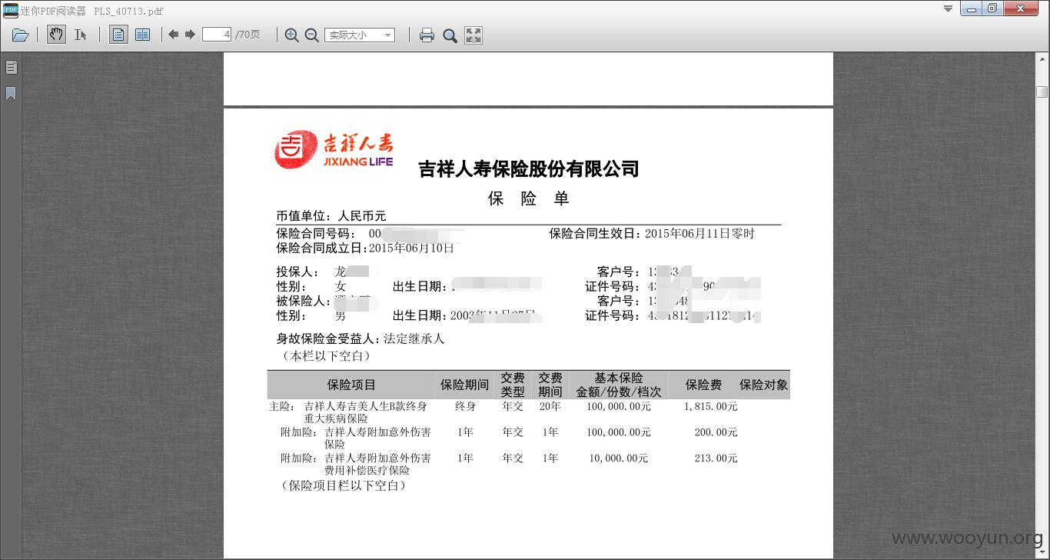The image size is (1050, 560).
Task: Click the 吉祥人寿 logo in the document
Action: point(334,149)
